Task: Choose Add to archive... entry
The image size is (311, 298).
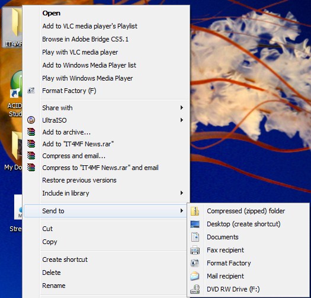Action: click(x=106, y=132)
